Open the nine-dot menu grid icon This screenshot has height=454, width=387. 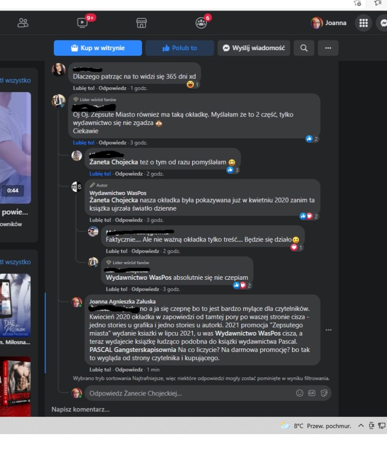pyautogui.click(x=363, y=23)
